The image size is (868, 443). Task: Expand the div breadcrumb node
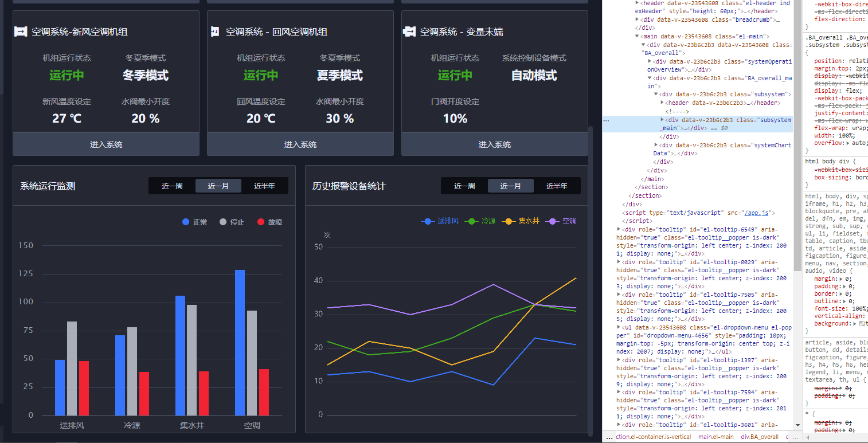click(x=637, y=19)
